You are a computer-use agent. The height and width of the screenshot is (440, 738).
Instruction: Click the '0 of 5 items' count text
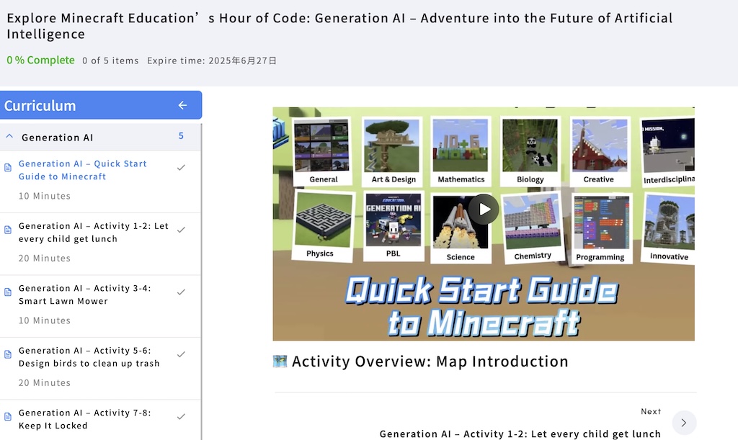pyautogui.click(x=110, y=60)
